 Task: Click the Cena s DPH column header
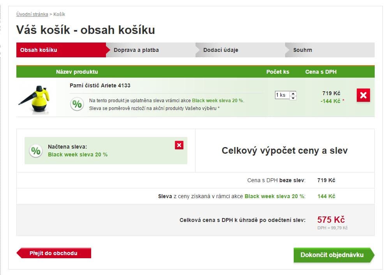point(321,72)
